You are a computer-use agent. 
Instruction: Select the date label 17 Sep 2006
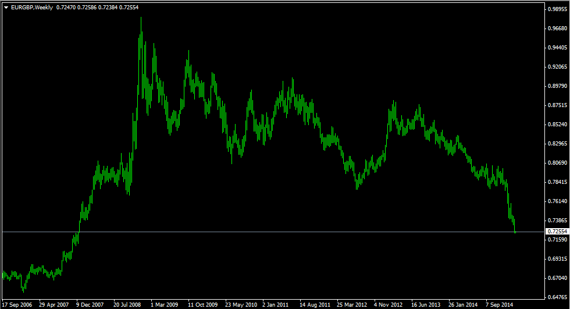17,305
